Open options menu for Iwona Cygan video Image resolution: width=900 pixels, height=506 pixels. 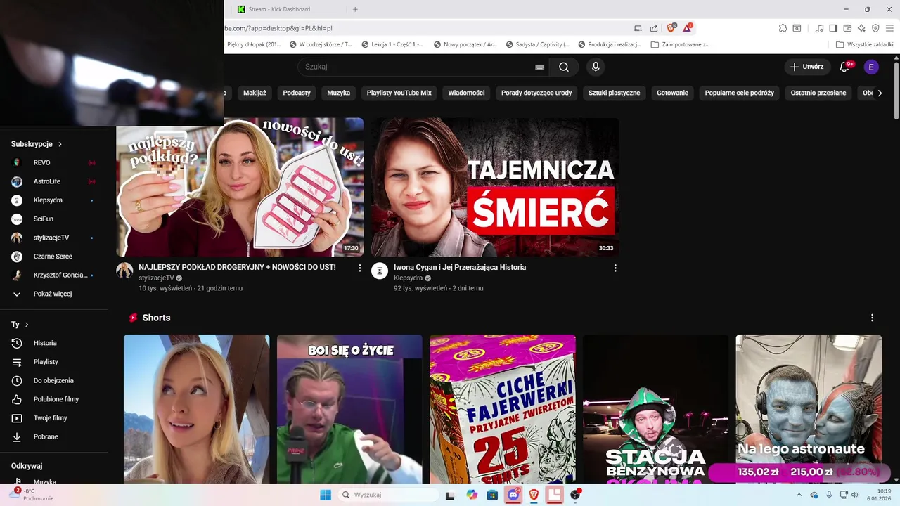click(615, 268)
